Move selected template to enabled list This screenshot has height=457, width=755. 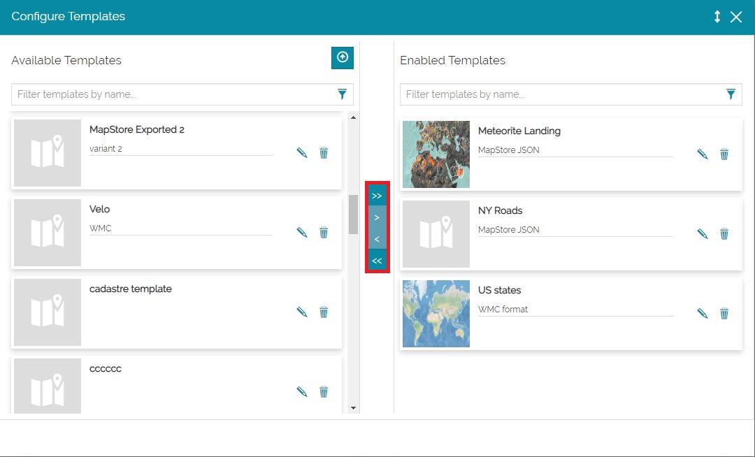coord(377,217)
